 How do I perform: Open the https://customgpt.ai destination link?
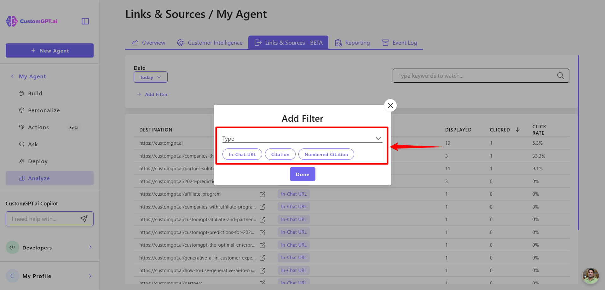click(161, 143)
